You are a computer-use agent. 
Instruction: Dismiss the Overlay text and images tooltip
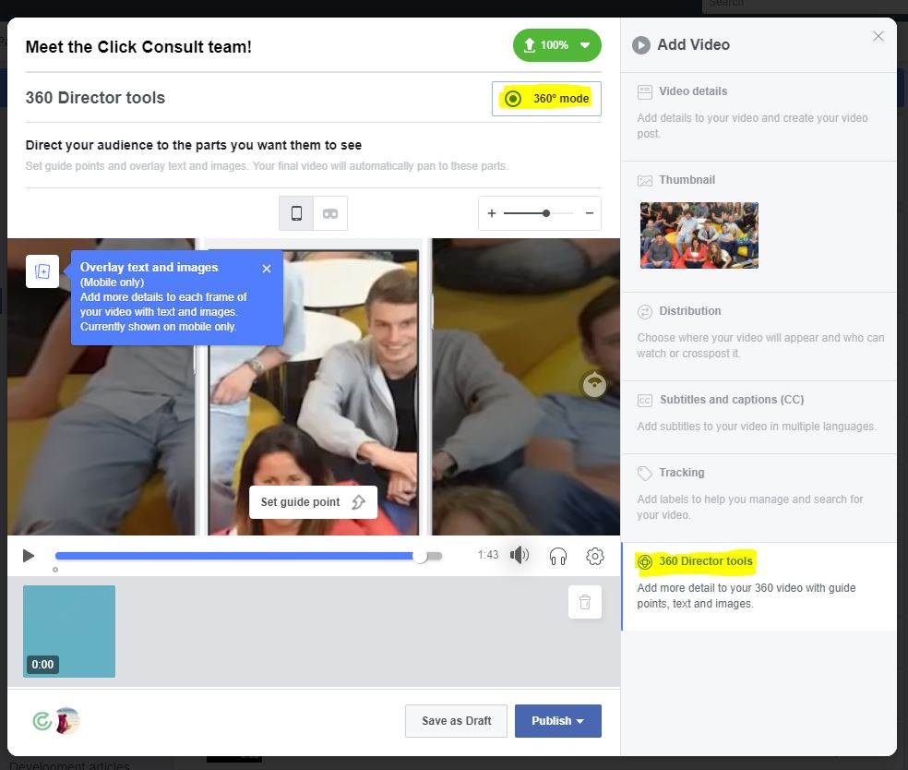267,269
